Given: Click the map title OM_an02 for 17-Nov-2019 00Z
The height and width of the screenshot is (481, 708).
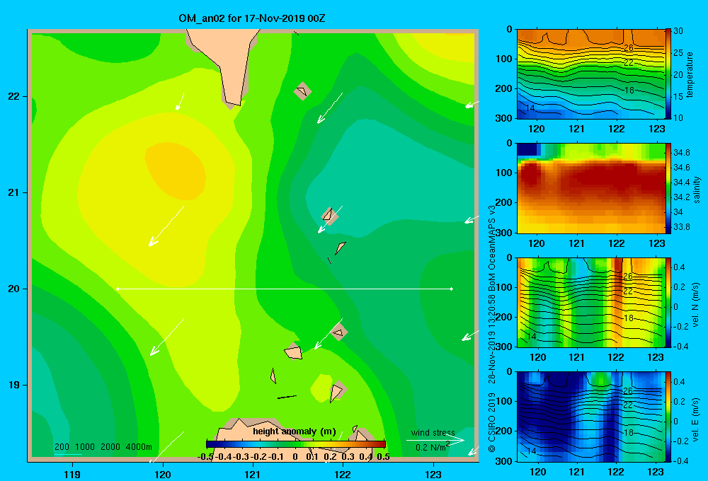Looking at the screenshot, I should click(x=252, y=18).
